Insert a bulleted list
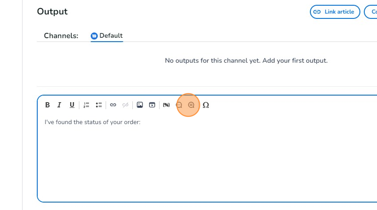The height and width of the screenshot is (210, 377). coord(99,105)
